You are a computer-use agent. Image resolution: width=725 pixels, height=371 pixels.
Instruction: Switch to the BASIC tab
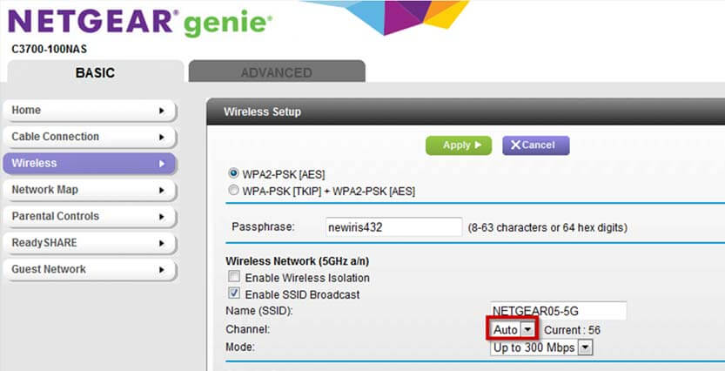[x=95, y=72]
